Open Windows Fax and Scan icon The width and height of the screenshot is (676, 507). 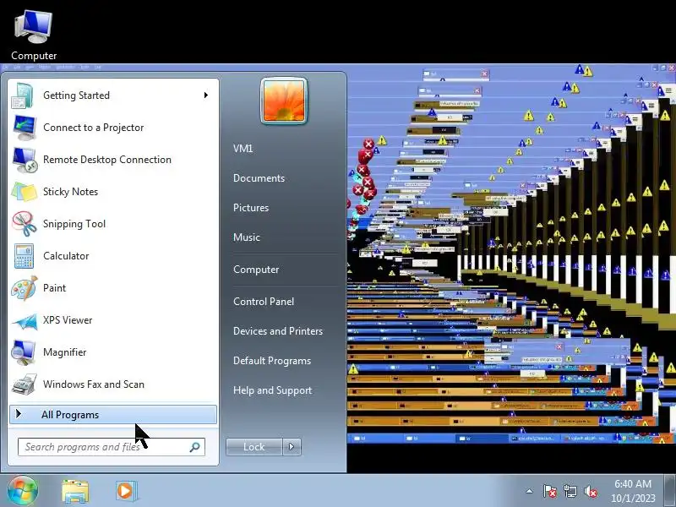(x=25, y=384)
